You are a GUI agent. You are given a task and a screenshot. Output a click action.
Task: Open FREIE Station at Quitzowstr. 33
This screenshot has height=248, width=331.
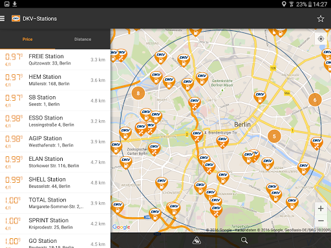click(55, 59)
